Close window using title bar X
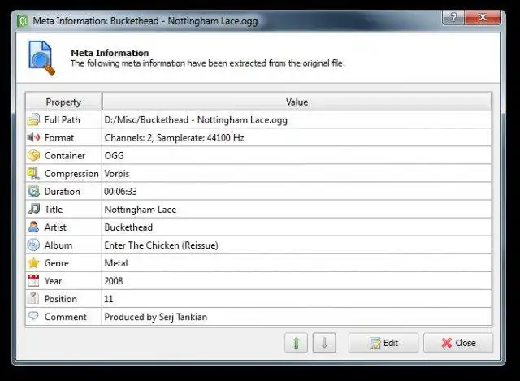 pyautogui.click(x=483, y=17)
